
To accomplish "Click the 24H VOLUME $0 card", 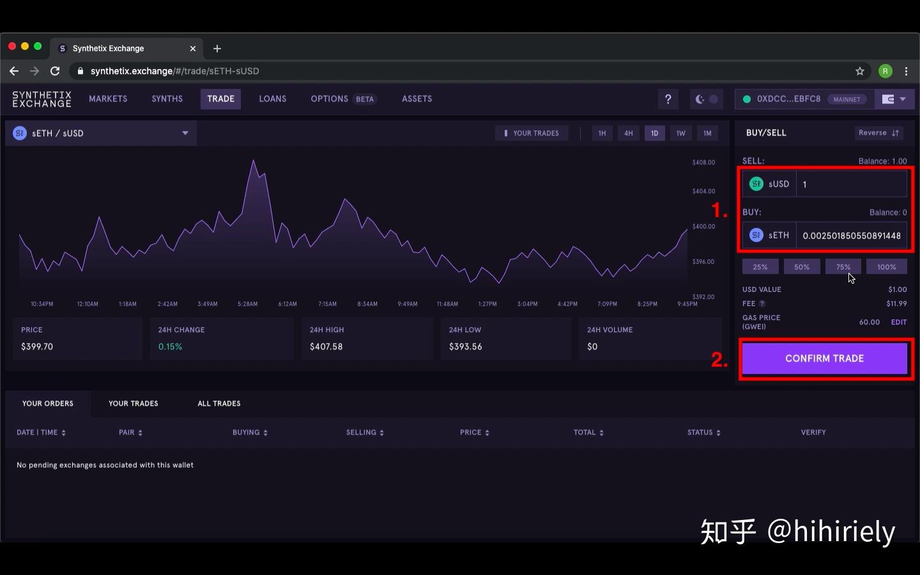I will click(x=650, y=339).
